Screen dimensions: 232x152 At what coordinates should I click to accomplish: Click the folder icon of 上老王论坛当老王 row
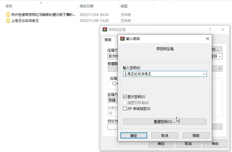(8, 21)
